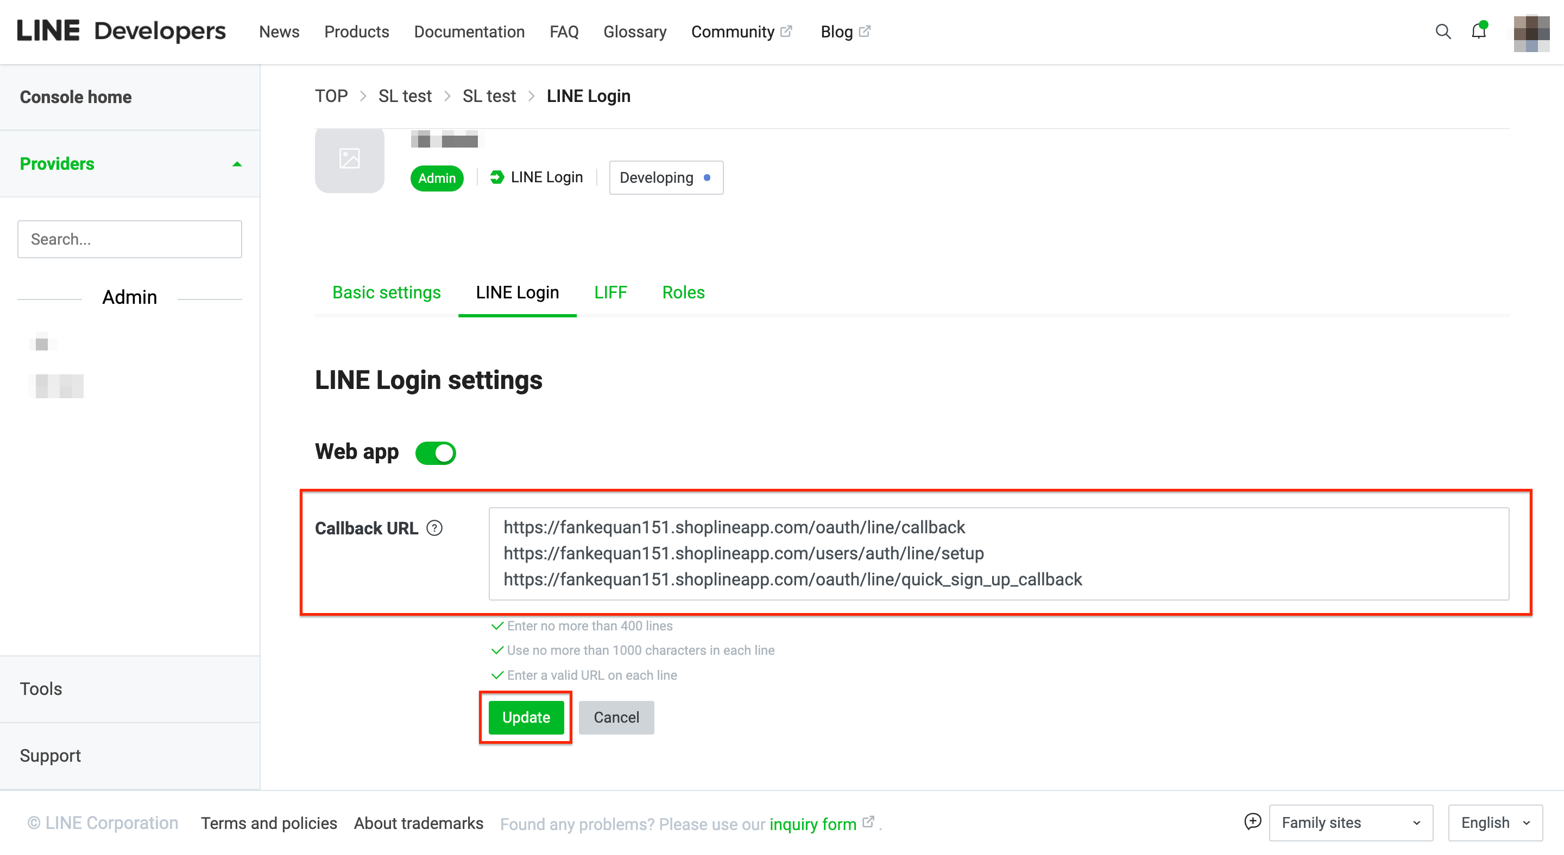Open Tools in the sidebar

point(41,689)
